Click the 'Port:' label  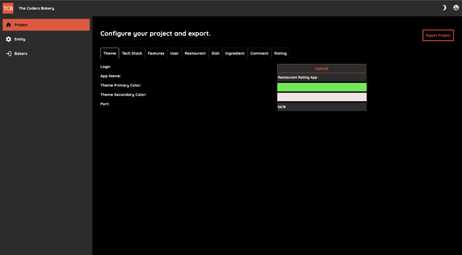[105, 104]
